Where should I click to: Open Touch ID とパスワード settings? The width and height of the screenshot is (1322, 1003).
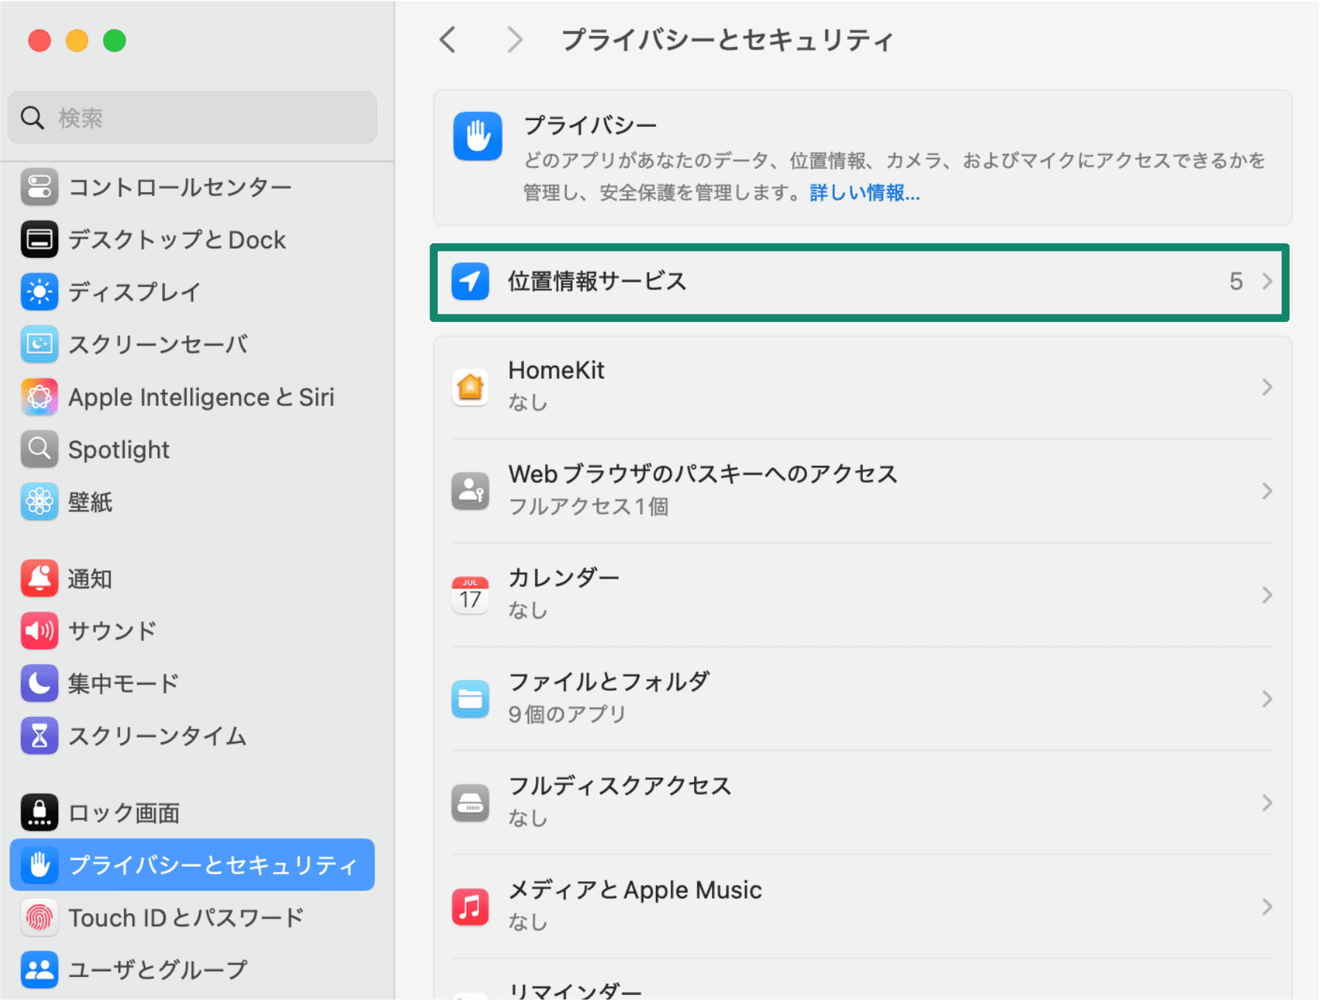[185, 918]
